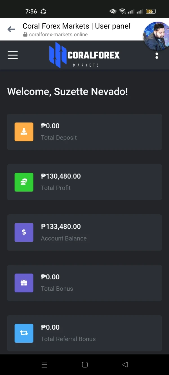The height and width of the screenshot is (375, 169).
Task: Tap the Total Referral Bonus label
Action: pos(68,339)
